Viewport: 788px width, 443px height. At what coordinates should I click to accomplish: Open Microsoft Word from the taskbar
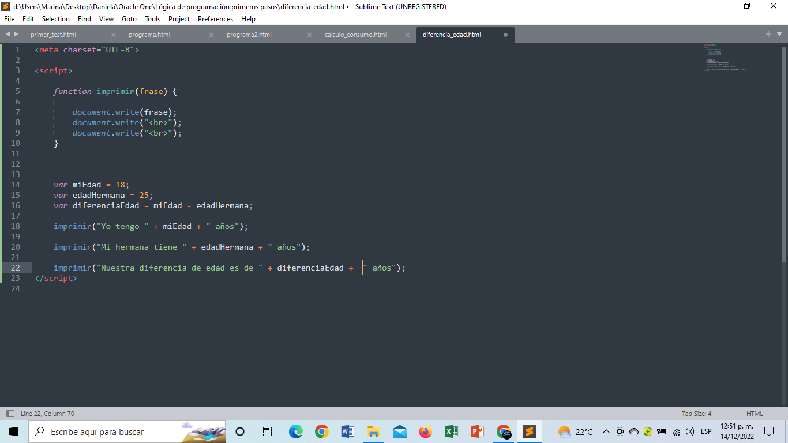click(347, 431)
